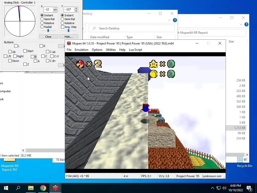Image resolution: width=257 pixels, height=193 pixels.
Task: Select the Recycle Bin desktop icon
Action: pyautogui.click(x=244, y=166)
